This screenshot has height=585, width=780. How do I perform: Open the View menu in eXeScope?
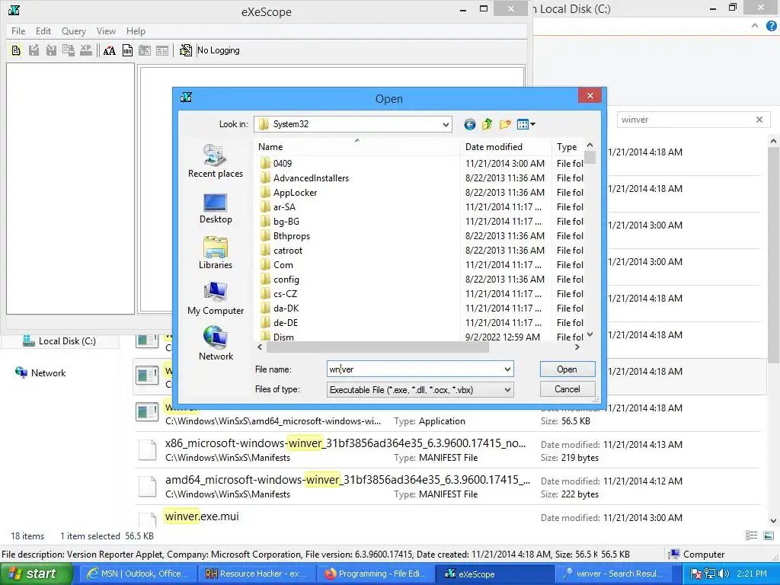coord(106,30)
